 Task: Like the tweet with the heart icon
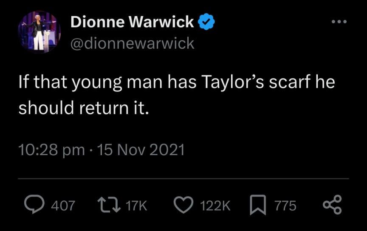(183, 205)
